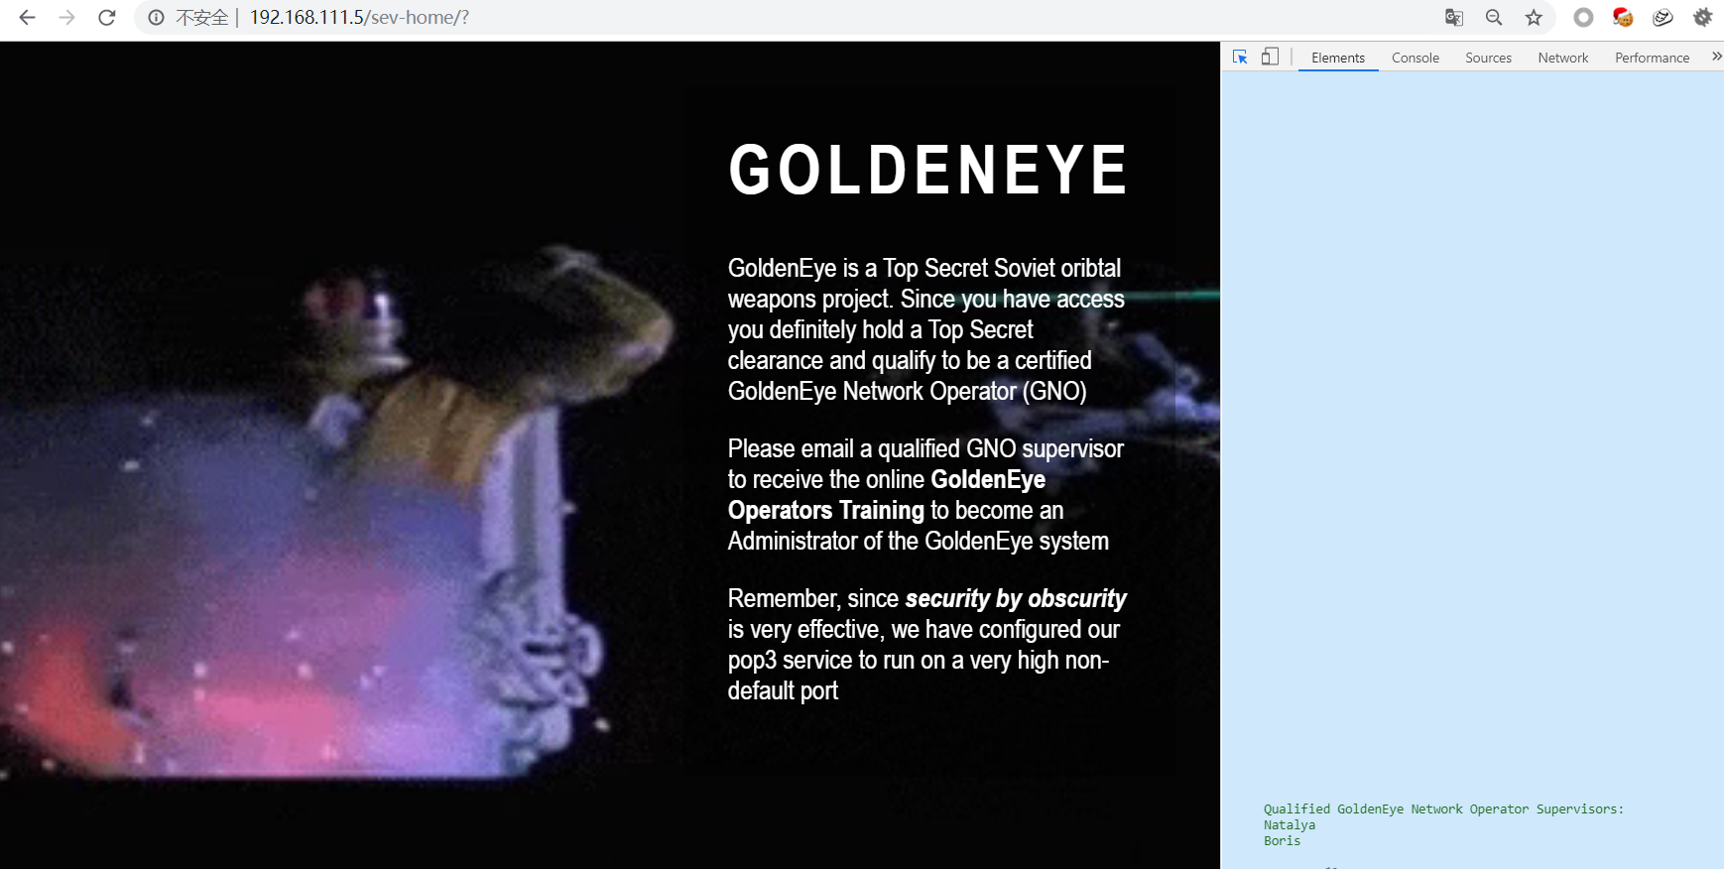Open the Network tab
This screenshot has width=1724, height=869.
pos(1563,58)
